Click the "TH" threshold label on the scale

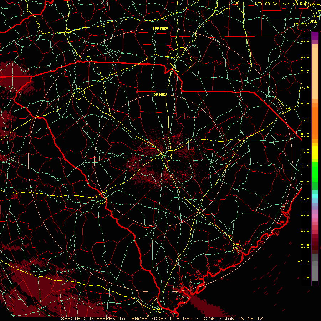[x=306, y=277]
